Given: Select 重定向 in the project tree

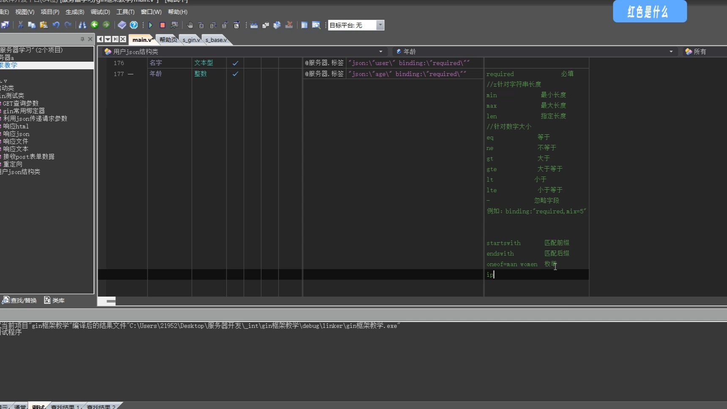Looking at the screenshot, I should 13,164.
